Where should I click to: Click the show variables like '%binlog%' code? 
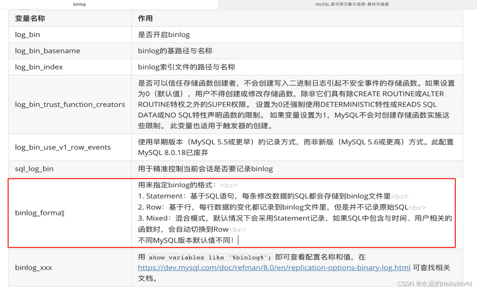(x=210, y=258)
